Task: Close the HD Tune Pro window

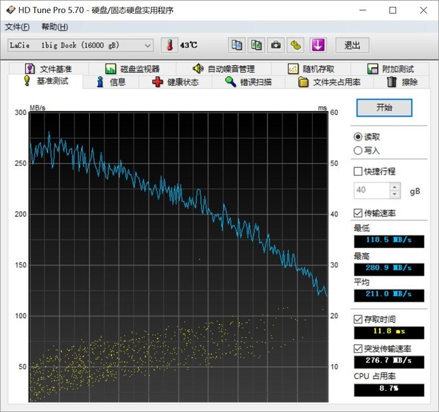Action: point(423,10)
